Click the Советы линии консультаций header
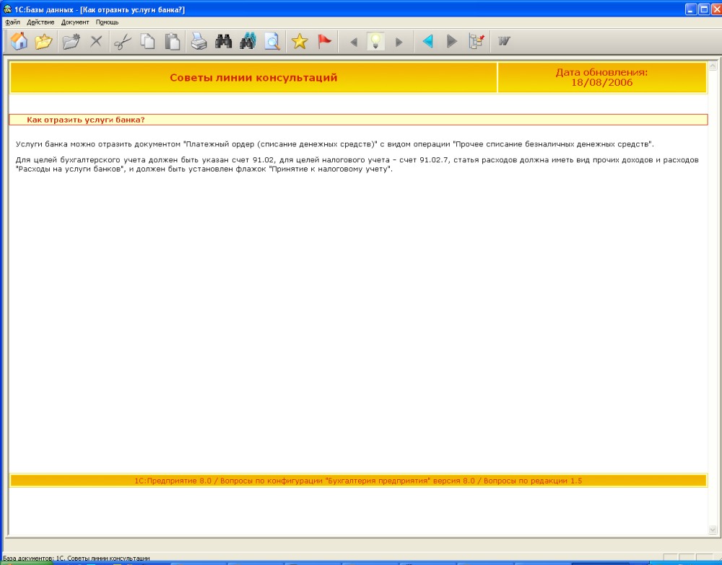The width and height of the screenshot is (722, 565). coord(253,78)
